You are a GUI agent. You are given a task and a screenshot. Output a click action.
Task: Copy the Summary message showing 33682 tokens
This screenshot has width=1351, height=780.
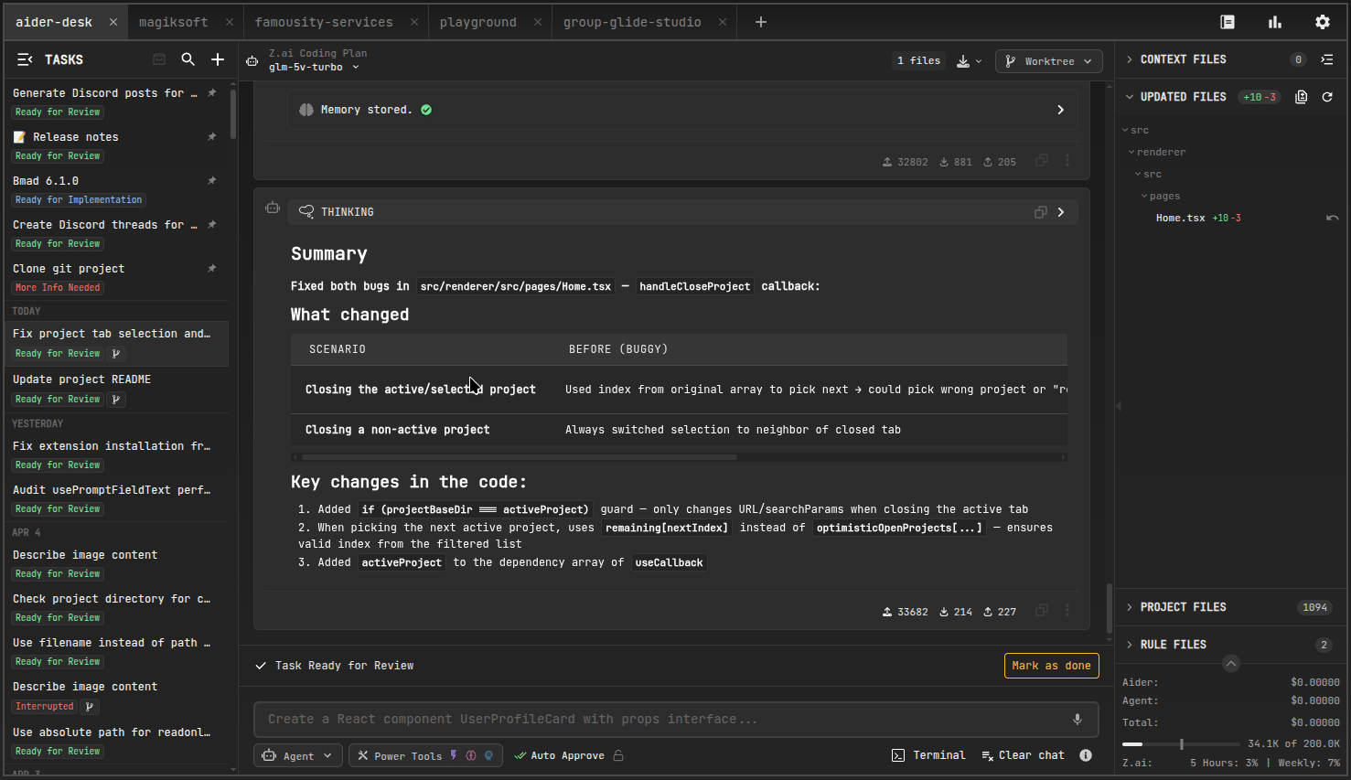pos(1041,611)
